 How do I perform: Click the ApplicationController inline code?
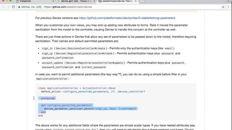52,79
